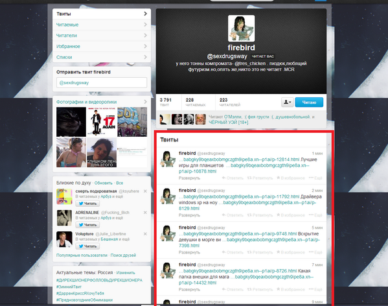The width and height of the screenshot is (388, 306).
Task: Open Избранное tweets
Action: point(102,46)
